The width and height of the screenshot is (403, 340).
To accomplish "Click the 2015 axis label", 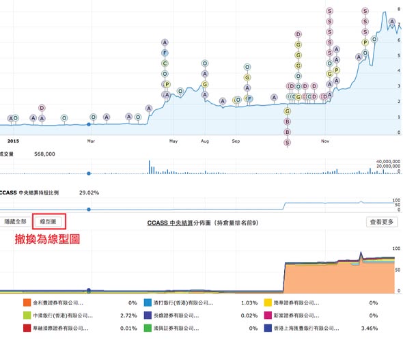I will (x=13, y=141).
